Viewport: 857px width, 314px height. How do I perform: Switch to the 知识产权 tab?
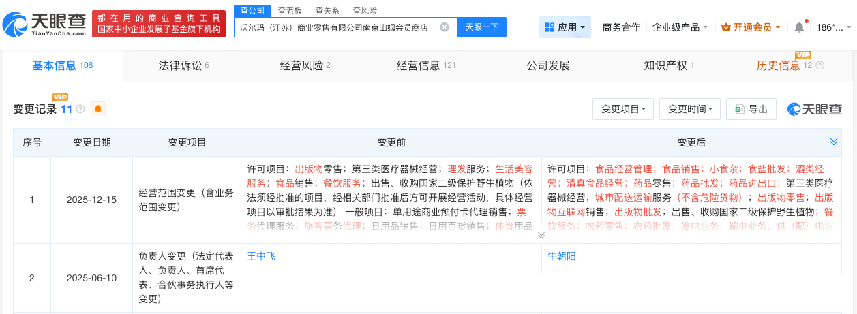click(669, 65)
